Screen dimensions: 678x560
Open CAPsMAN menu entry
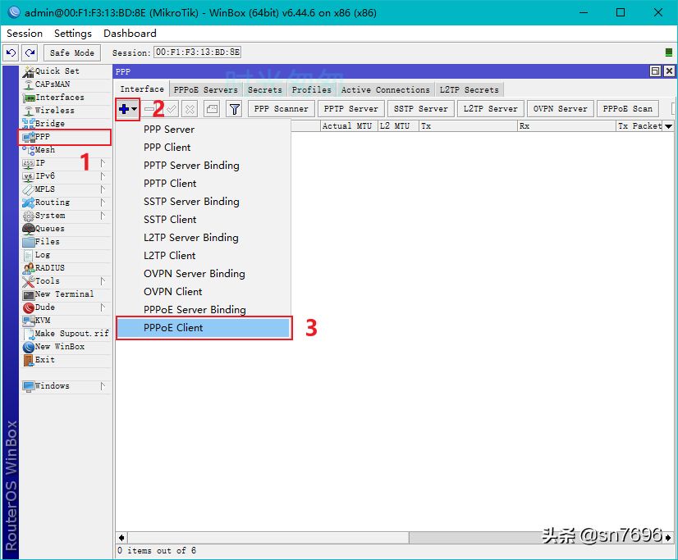click(x=66, y=84)
